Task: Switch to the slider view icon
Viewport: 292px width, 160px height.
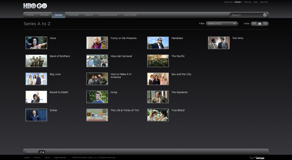Action: [254, 24]
